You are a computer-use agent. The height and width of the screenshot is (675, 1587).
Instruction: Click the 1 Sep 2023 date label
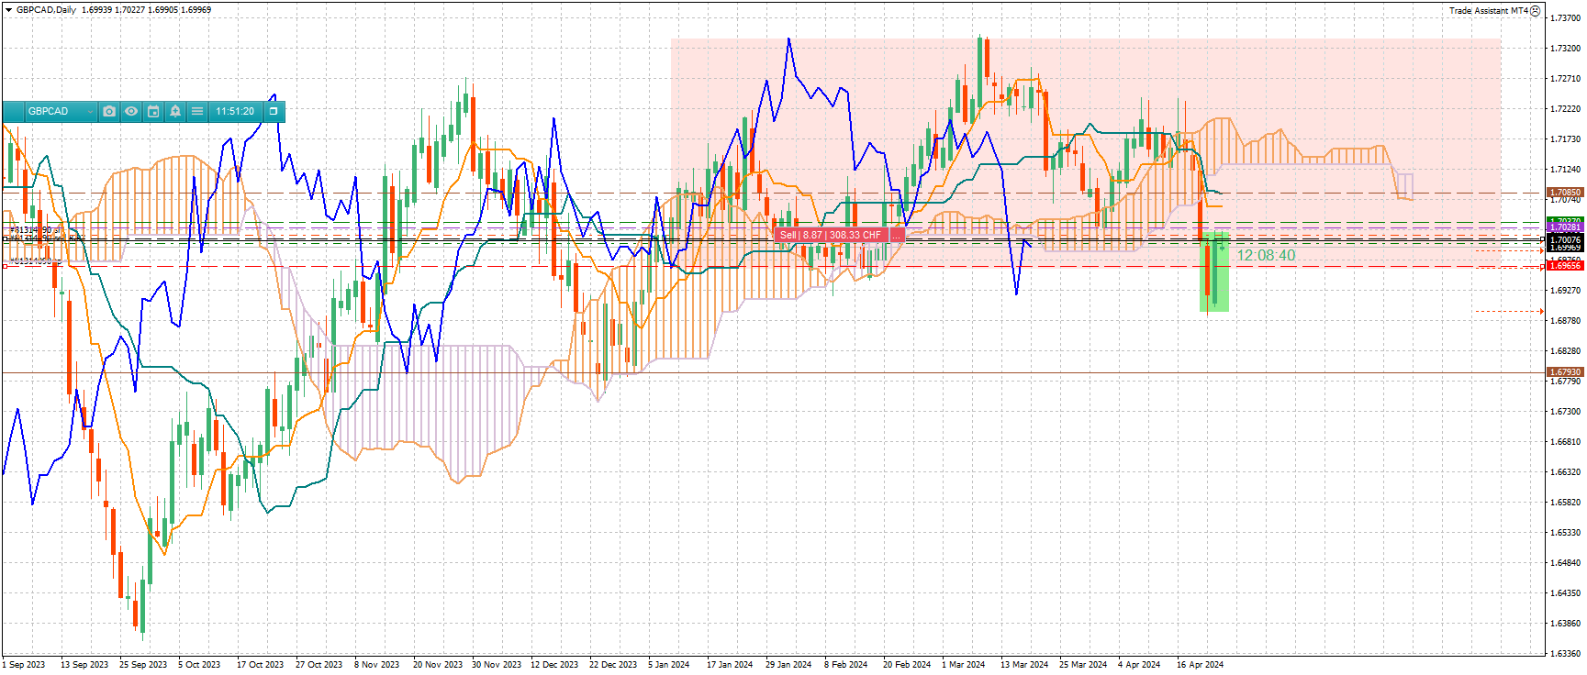click(x=24, y=665)
